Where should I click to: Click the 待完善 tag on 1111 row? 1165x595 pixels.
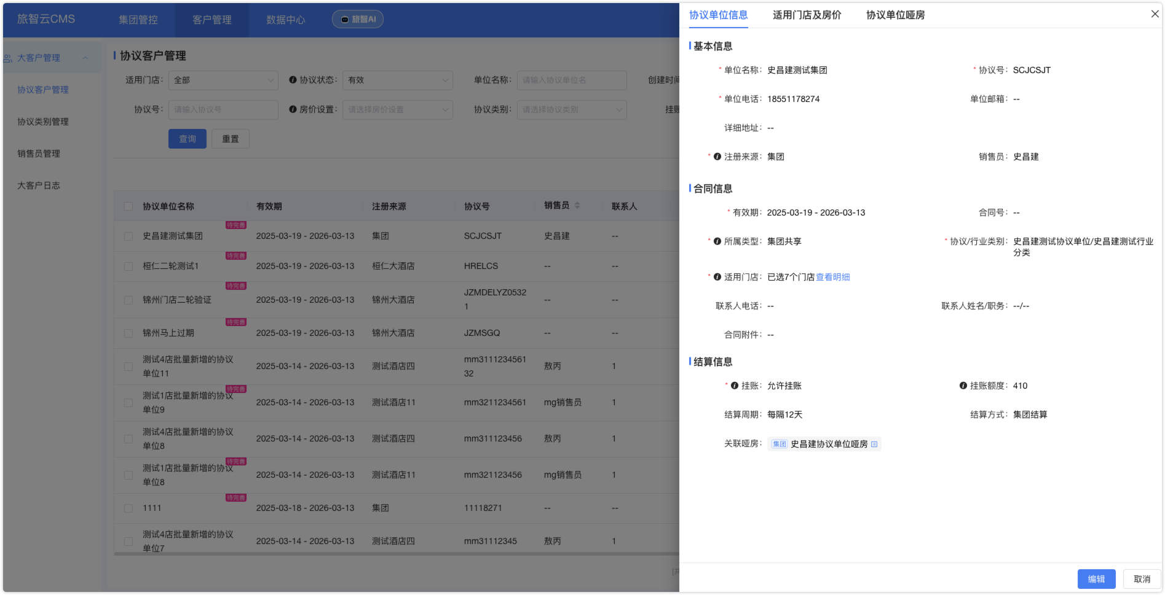[x=236, y=498]
